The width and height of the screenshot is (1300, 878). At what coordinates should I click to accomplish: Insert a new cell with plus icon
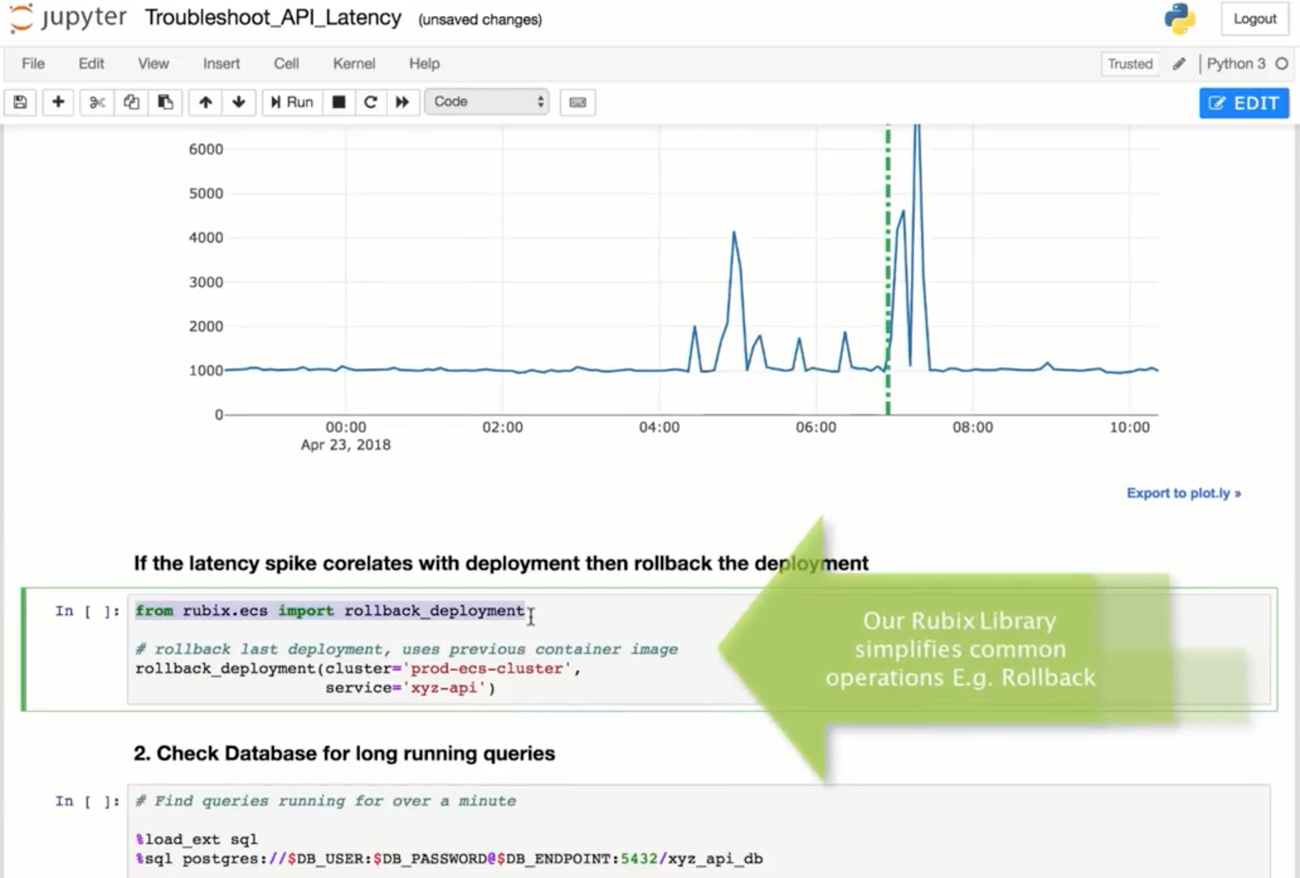[x=58, y=102]
